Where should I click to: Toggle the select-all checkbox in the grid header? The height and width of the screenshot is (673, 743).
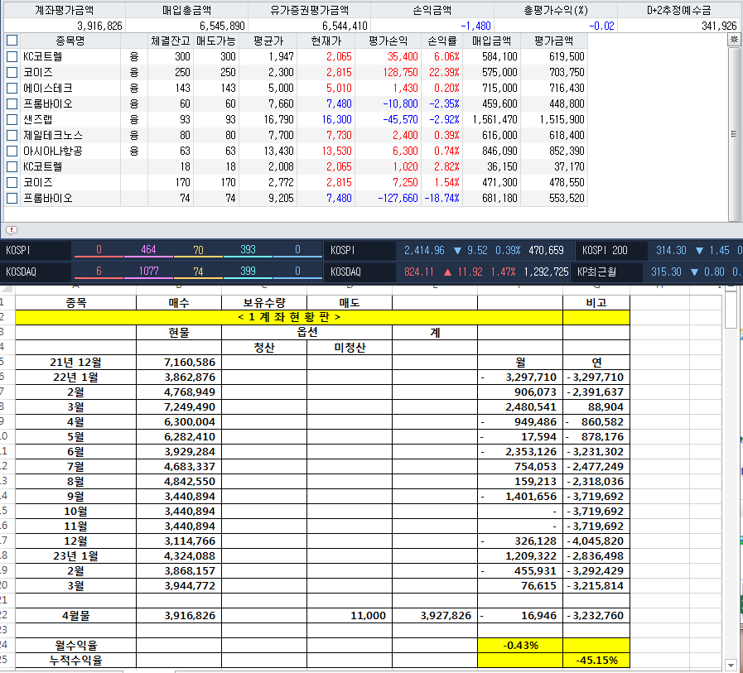[x=12, y=40]
